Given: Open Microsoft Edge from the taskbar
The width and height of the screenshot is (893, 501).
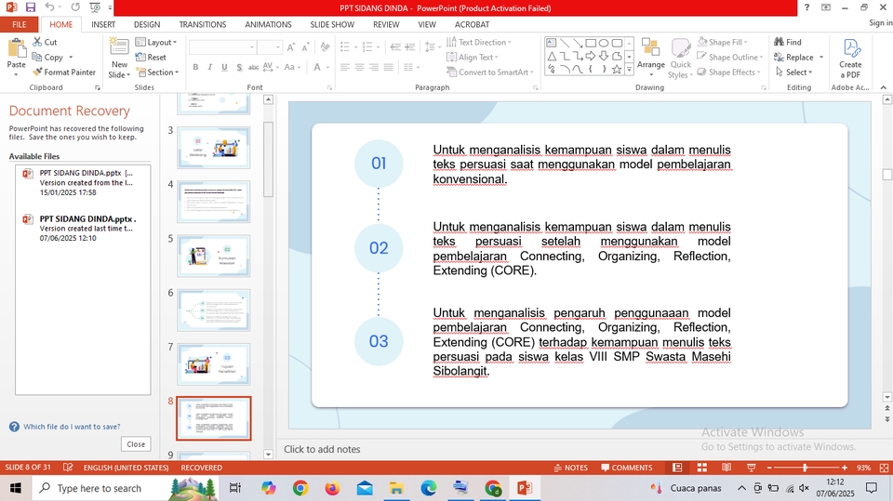Looking at the screenshot, I should coord(428,488).
